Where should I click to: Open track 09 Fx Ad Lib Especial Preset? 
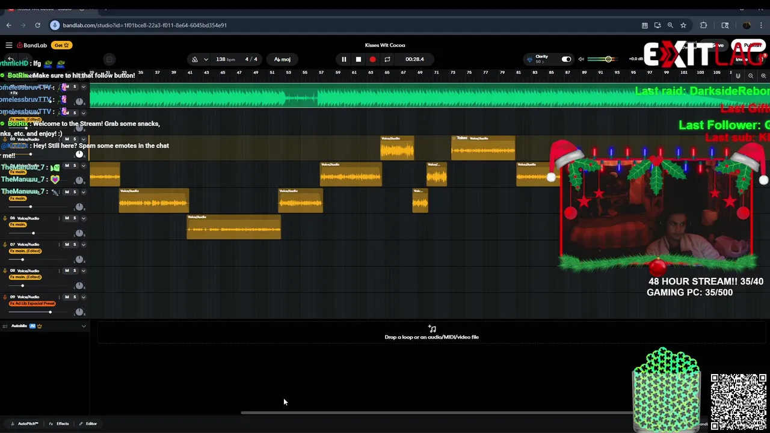pos(32,303)
